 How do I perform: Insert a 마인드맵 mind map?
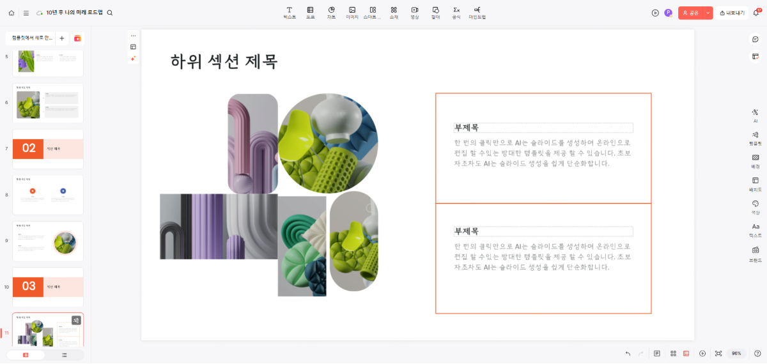(477, 13)
